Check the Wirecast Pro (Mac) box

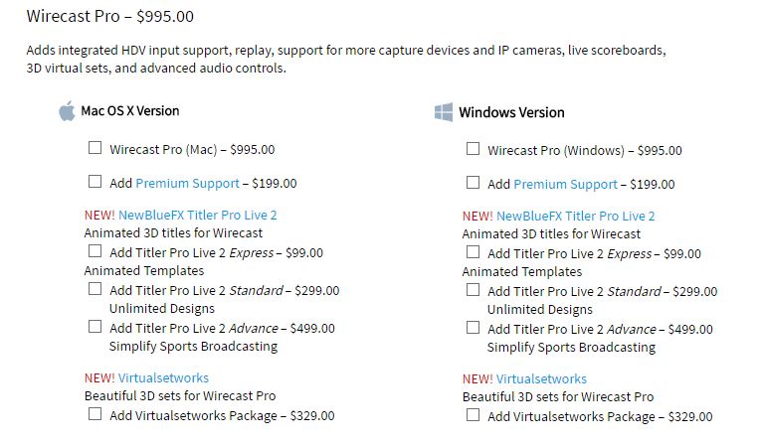pos(95,148)
